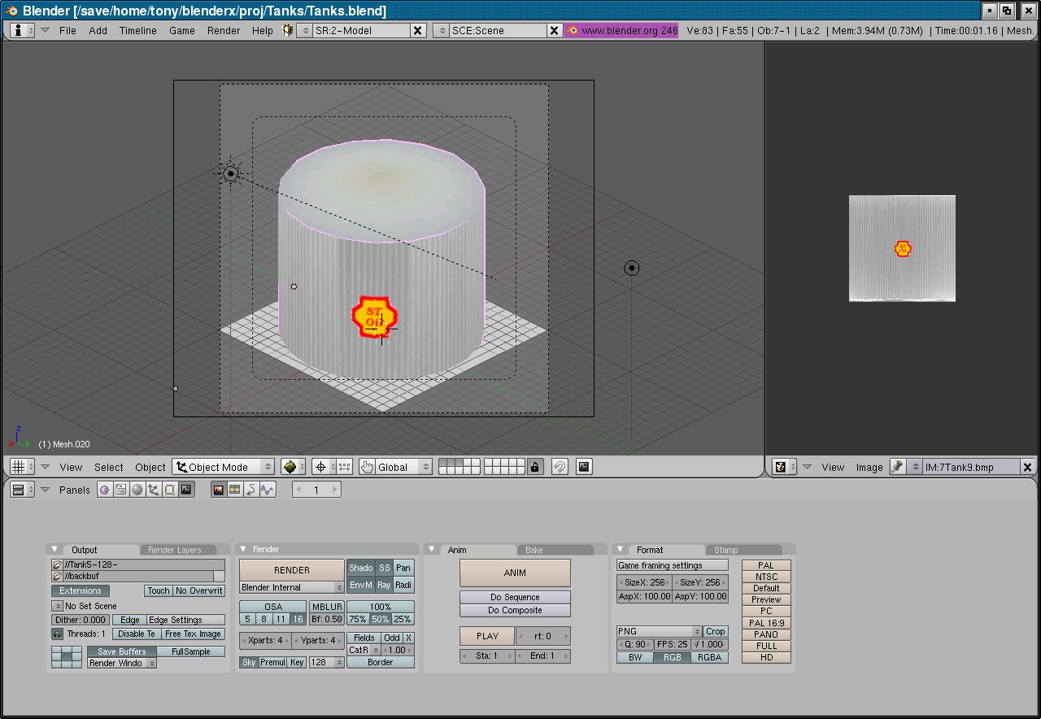Open the Logic context panel icon
This screenshot has width=1041, height=719.
pyautogui.click(x=104, y=490)
